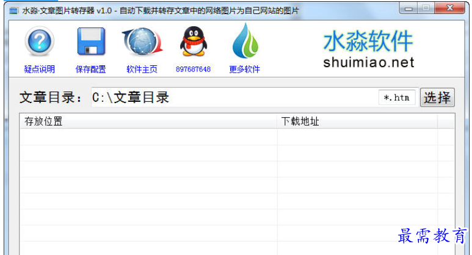
Task: Click the 保存配置 link text
Action: coord(90,69)
